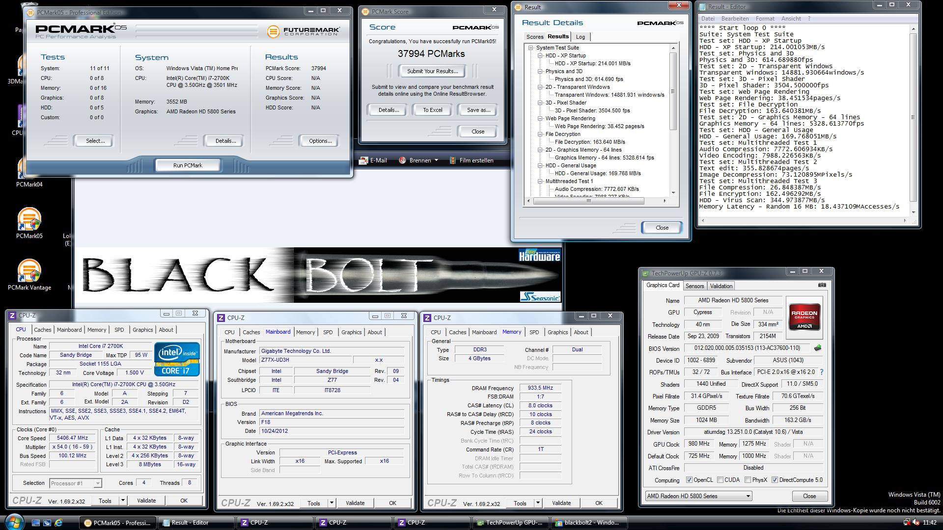Open the Tools dropdown arrow in first CPU-Z

tap(123, 501)
